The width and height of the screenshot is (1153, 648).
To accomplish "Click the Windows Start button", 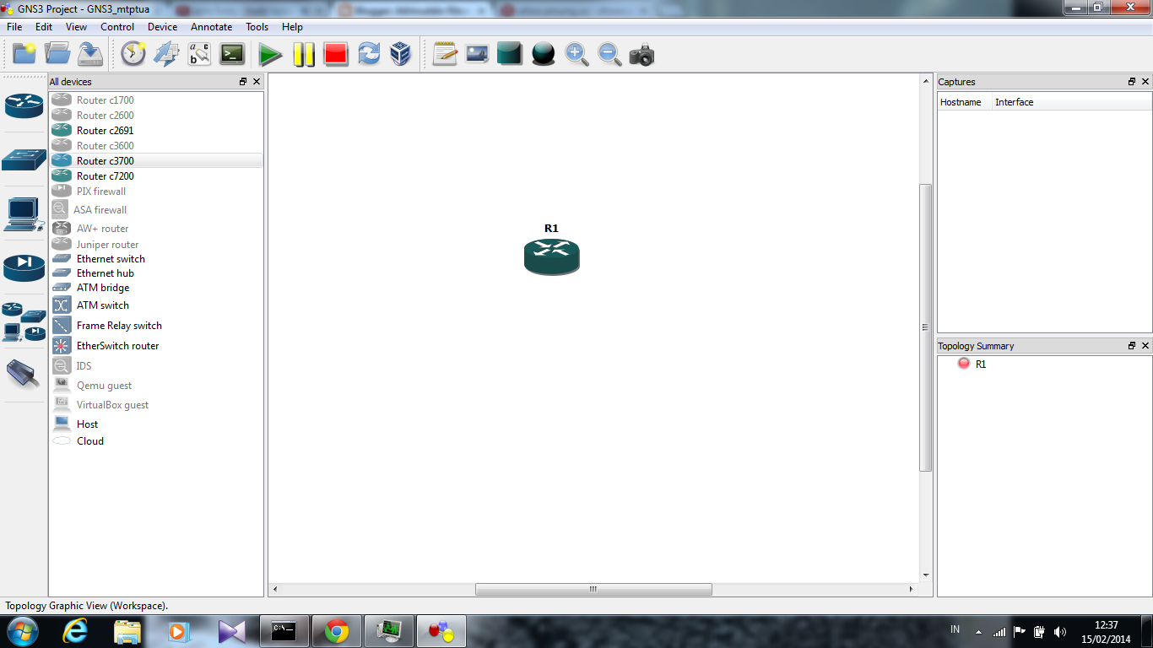I will (x=22, y=631).
